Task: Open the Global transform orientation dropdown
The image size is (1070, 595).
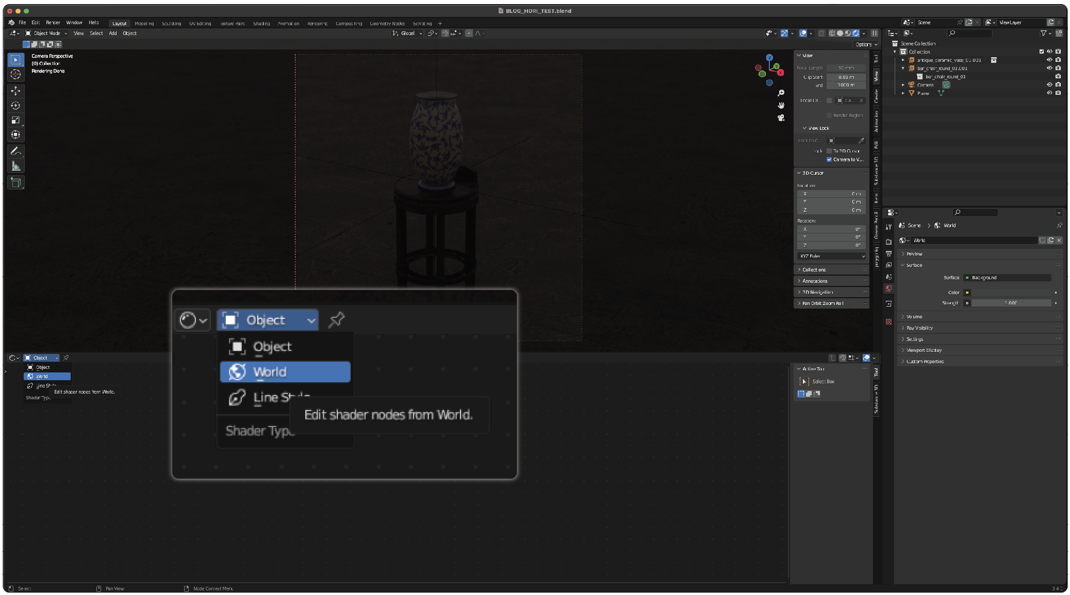Action: 407,33
